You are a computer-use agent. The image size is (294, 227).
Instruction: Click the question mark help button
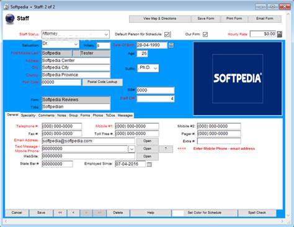[166, 149]
